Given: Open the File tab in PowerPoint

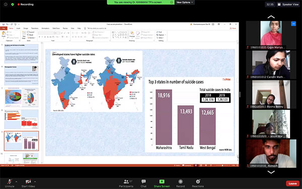Looking at the screenshot, I should point(4,28).
